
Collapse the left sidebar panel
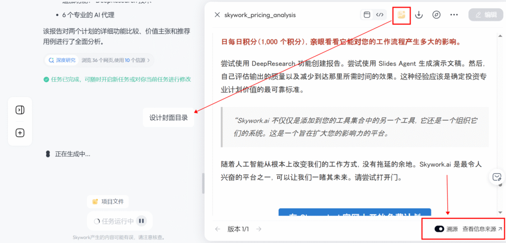coord(20,110)
